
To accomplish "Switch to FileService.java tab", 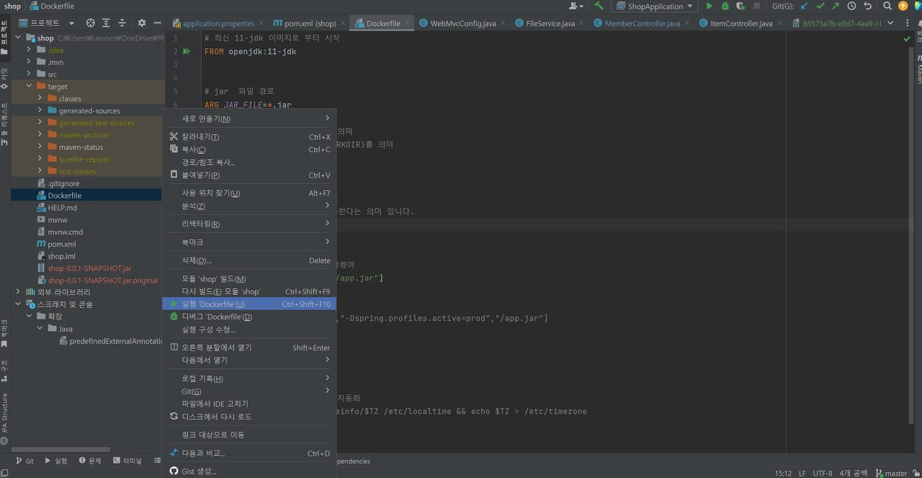I will point(550,23).
